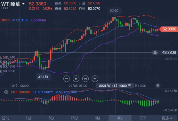
Task: Jump to previous candle button
Action: click(76, 79)
